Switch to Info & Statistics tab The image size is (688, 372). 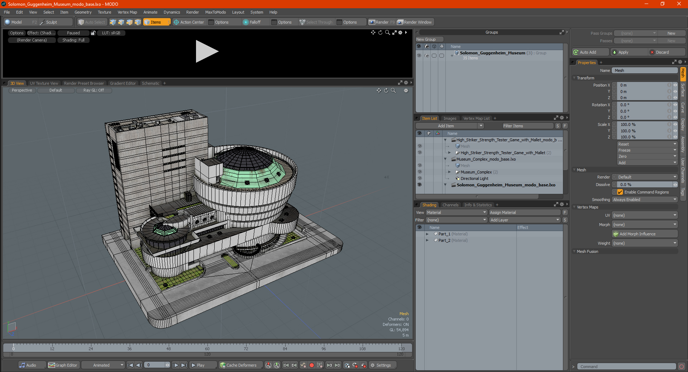point(478,205)
